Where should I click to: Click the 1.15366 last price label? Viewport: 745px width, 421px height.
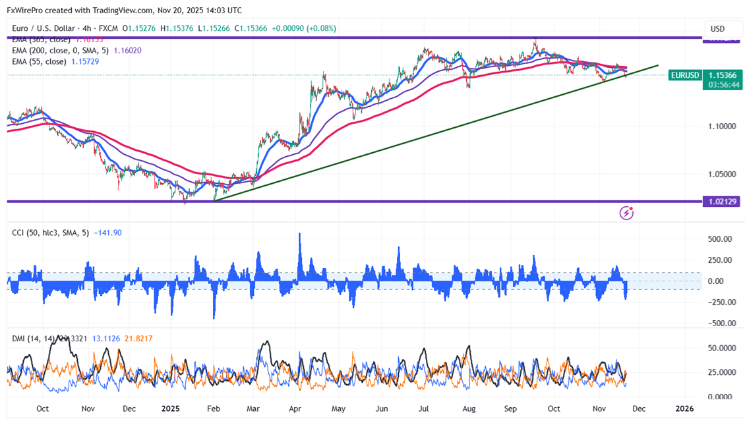pyautogui.click(x=722, y=75)
